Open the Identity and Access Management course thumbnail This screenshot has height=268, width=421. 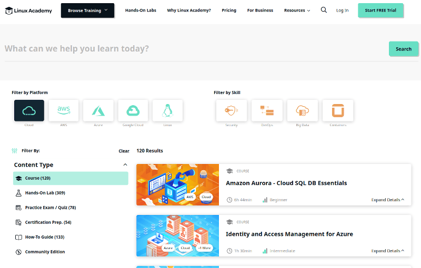pyautogui.click(x=177, y=235)
